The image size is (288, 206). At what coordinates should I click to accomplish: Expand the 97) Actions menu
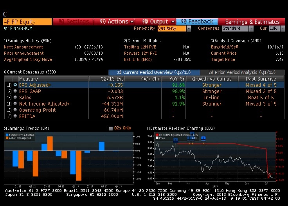(x=114, y=21)
